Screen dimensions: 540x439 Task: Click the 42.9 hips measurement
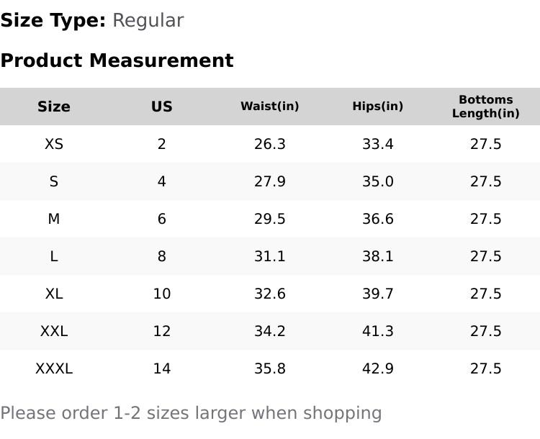click(378, 368)
